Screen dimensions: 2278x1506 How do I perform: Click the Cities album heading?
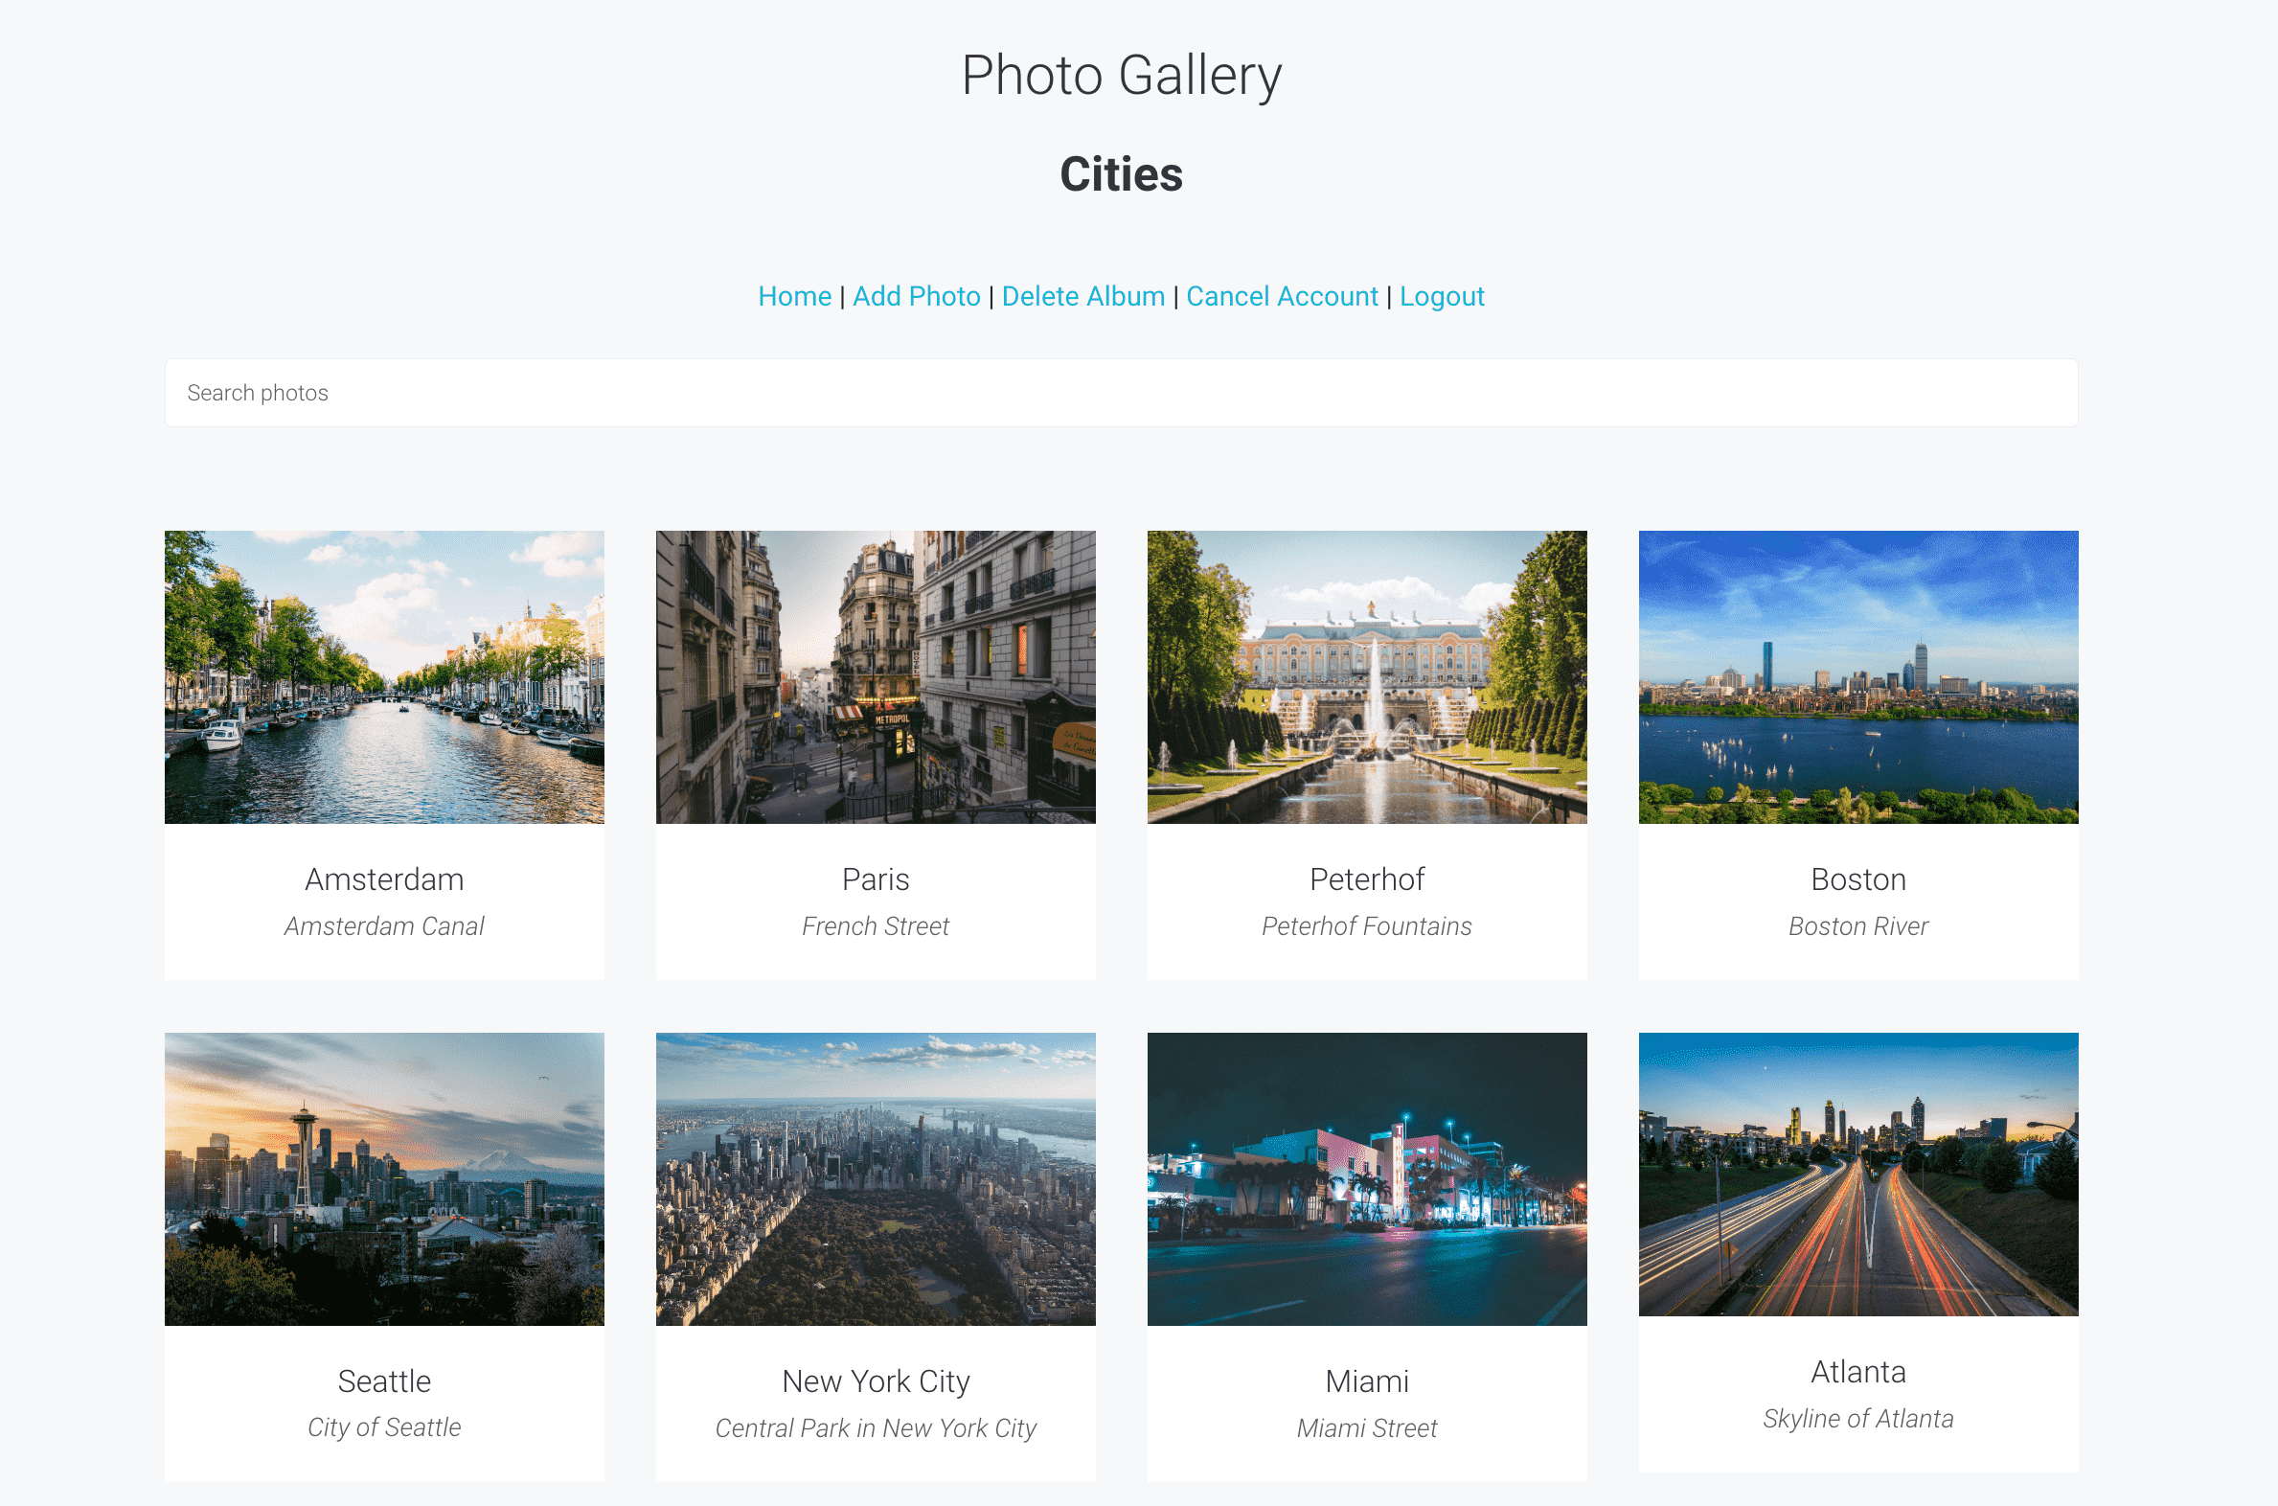pos(1120,173)
